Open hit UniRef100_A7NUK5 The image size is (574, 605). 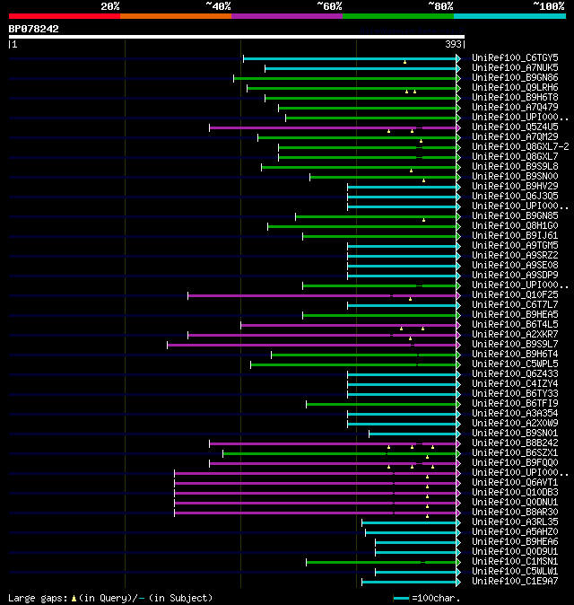point(515,68)
